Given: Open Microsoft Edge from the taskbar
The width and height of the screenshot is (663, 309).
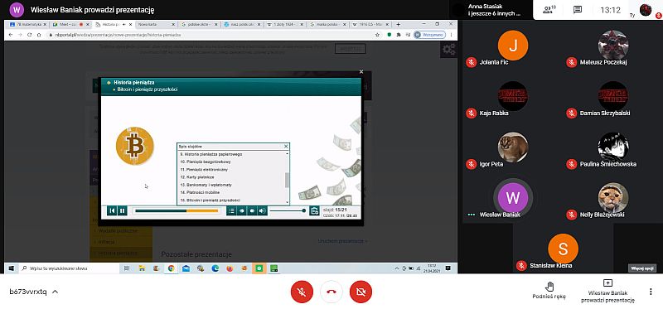Looking at the screenshot, I should click(215, 268).
